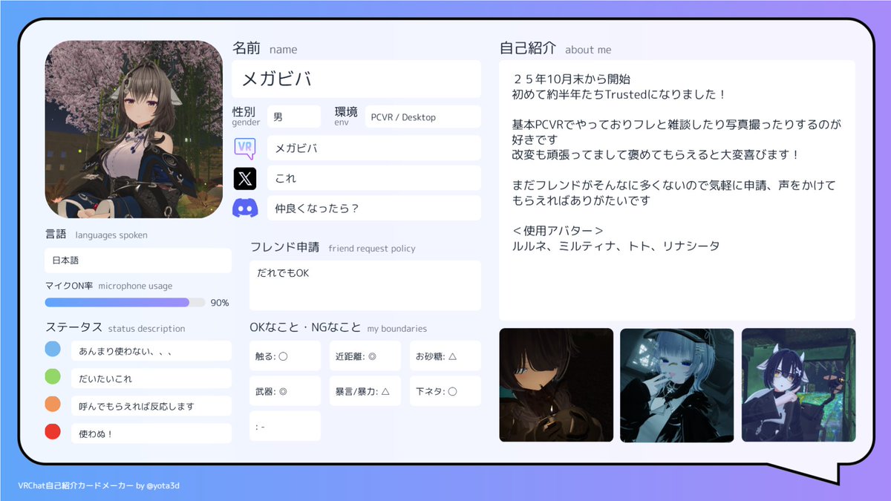The height and width of the screenshot is (501, 891).
Task: Click the line ２５年10月末から開始
Action: click(x=572, y=79)
